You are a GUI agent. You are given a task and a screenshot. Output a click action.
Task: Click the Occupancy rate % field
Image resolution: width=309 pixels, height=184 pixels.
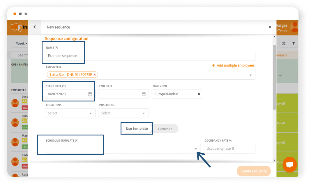point(229,149)
